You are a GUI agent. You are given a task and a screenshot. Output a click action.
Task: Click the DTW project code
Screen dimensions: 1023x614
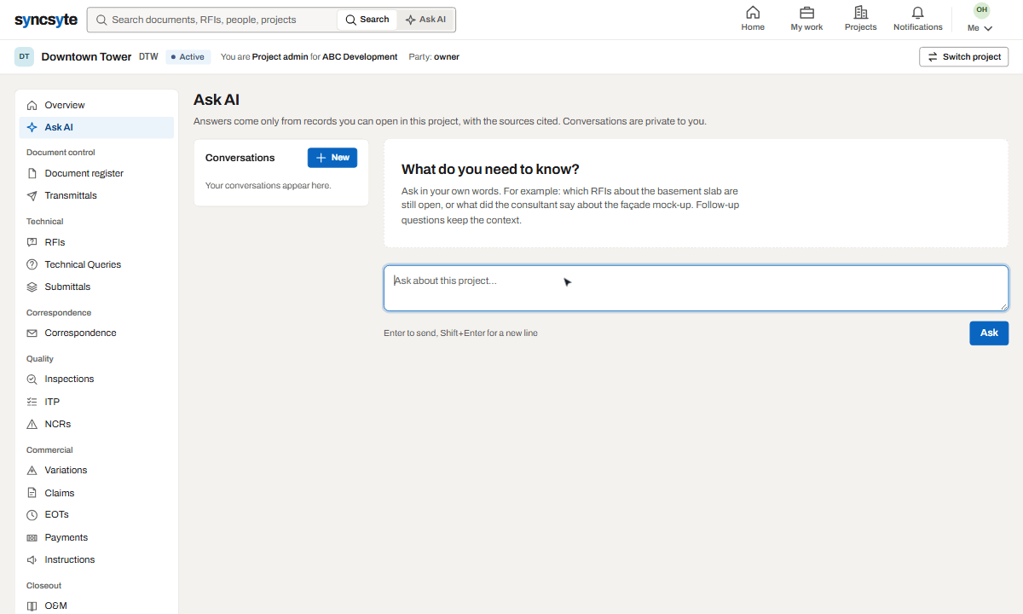(148, 57)
